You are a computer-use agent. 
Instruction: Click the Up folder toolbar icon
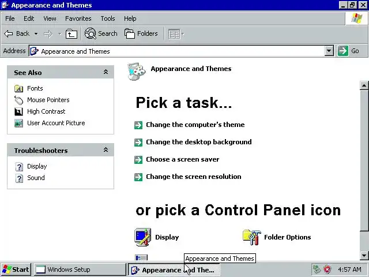tap(71, 34)
